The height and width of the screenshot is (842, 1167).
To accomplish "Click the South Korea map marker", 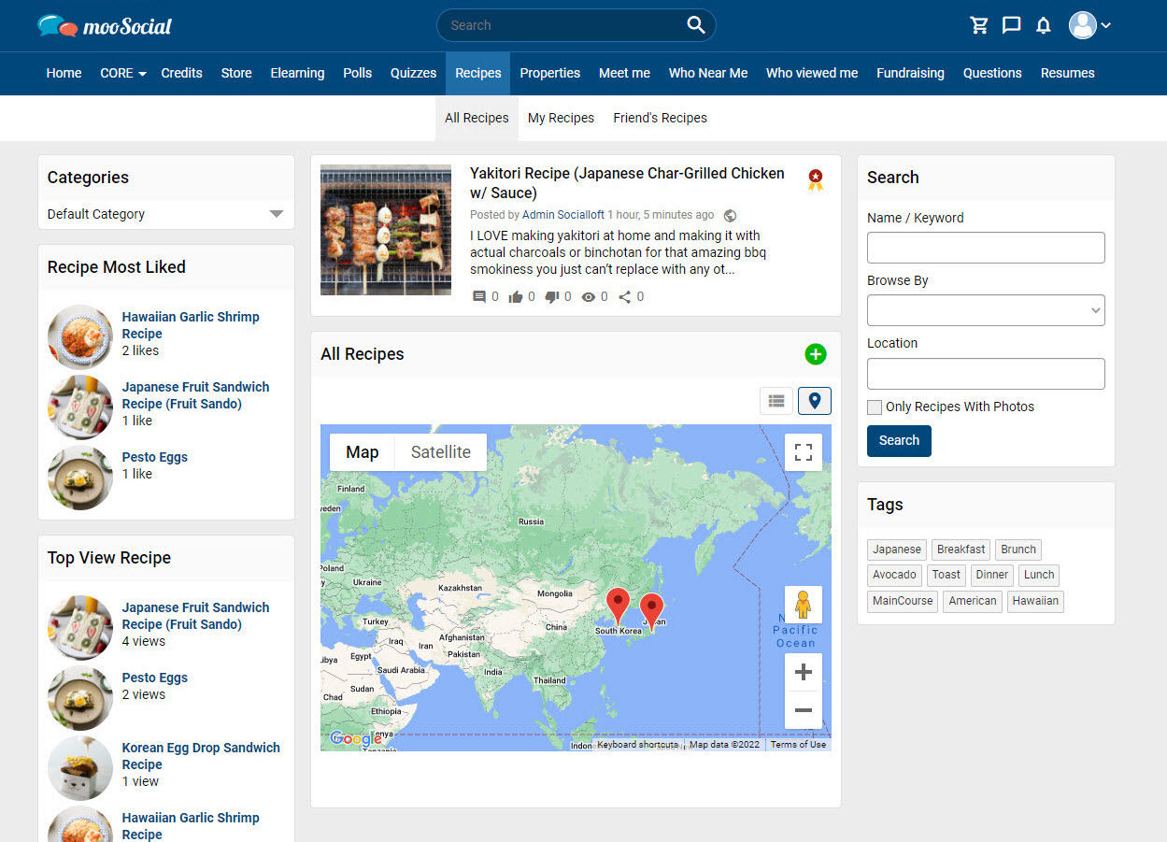I will (x=618, y=607).
